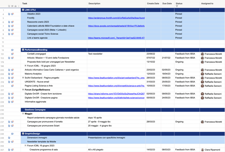Select row number 229
The image size is (225, 152).
[x=2, y=106]
